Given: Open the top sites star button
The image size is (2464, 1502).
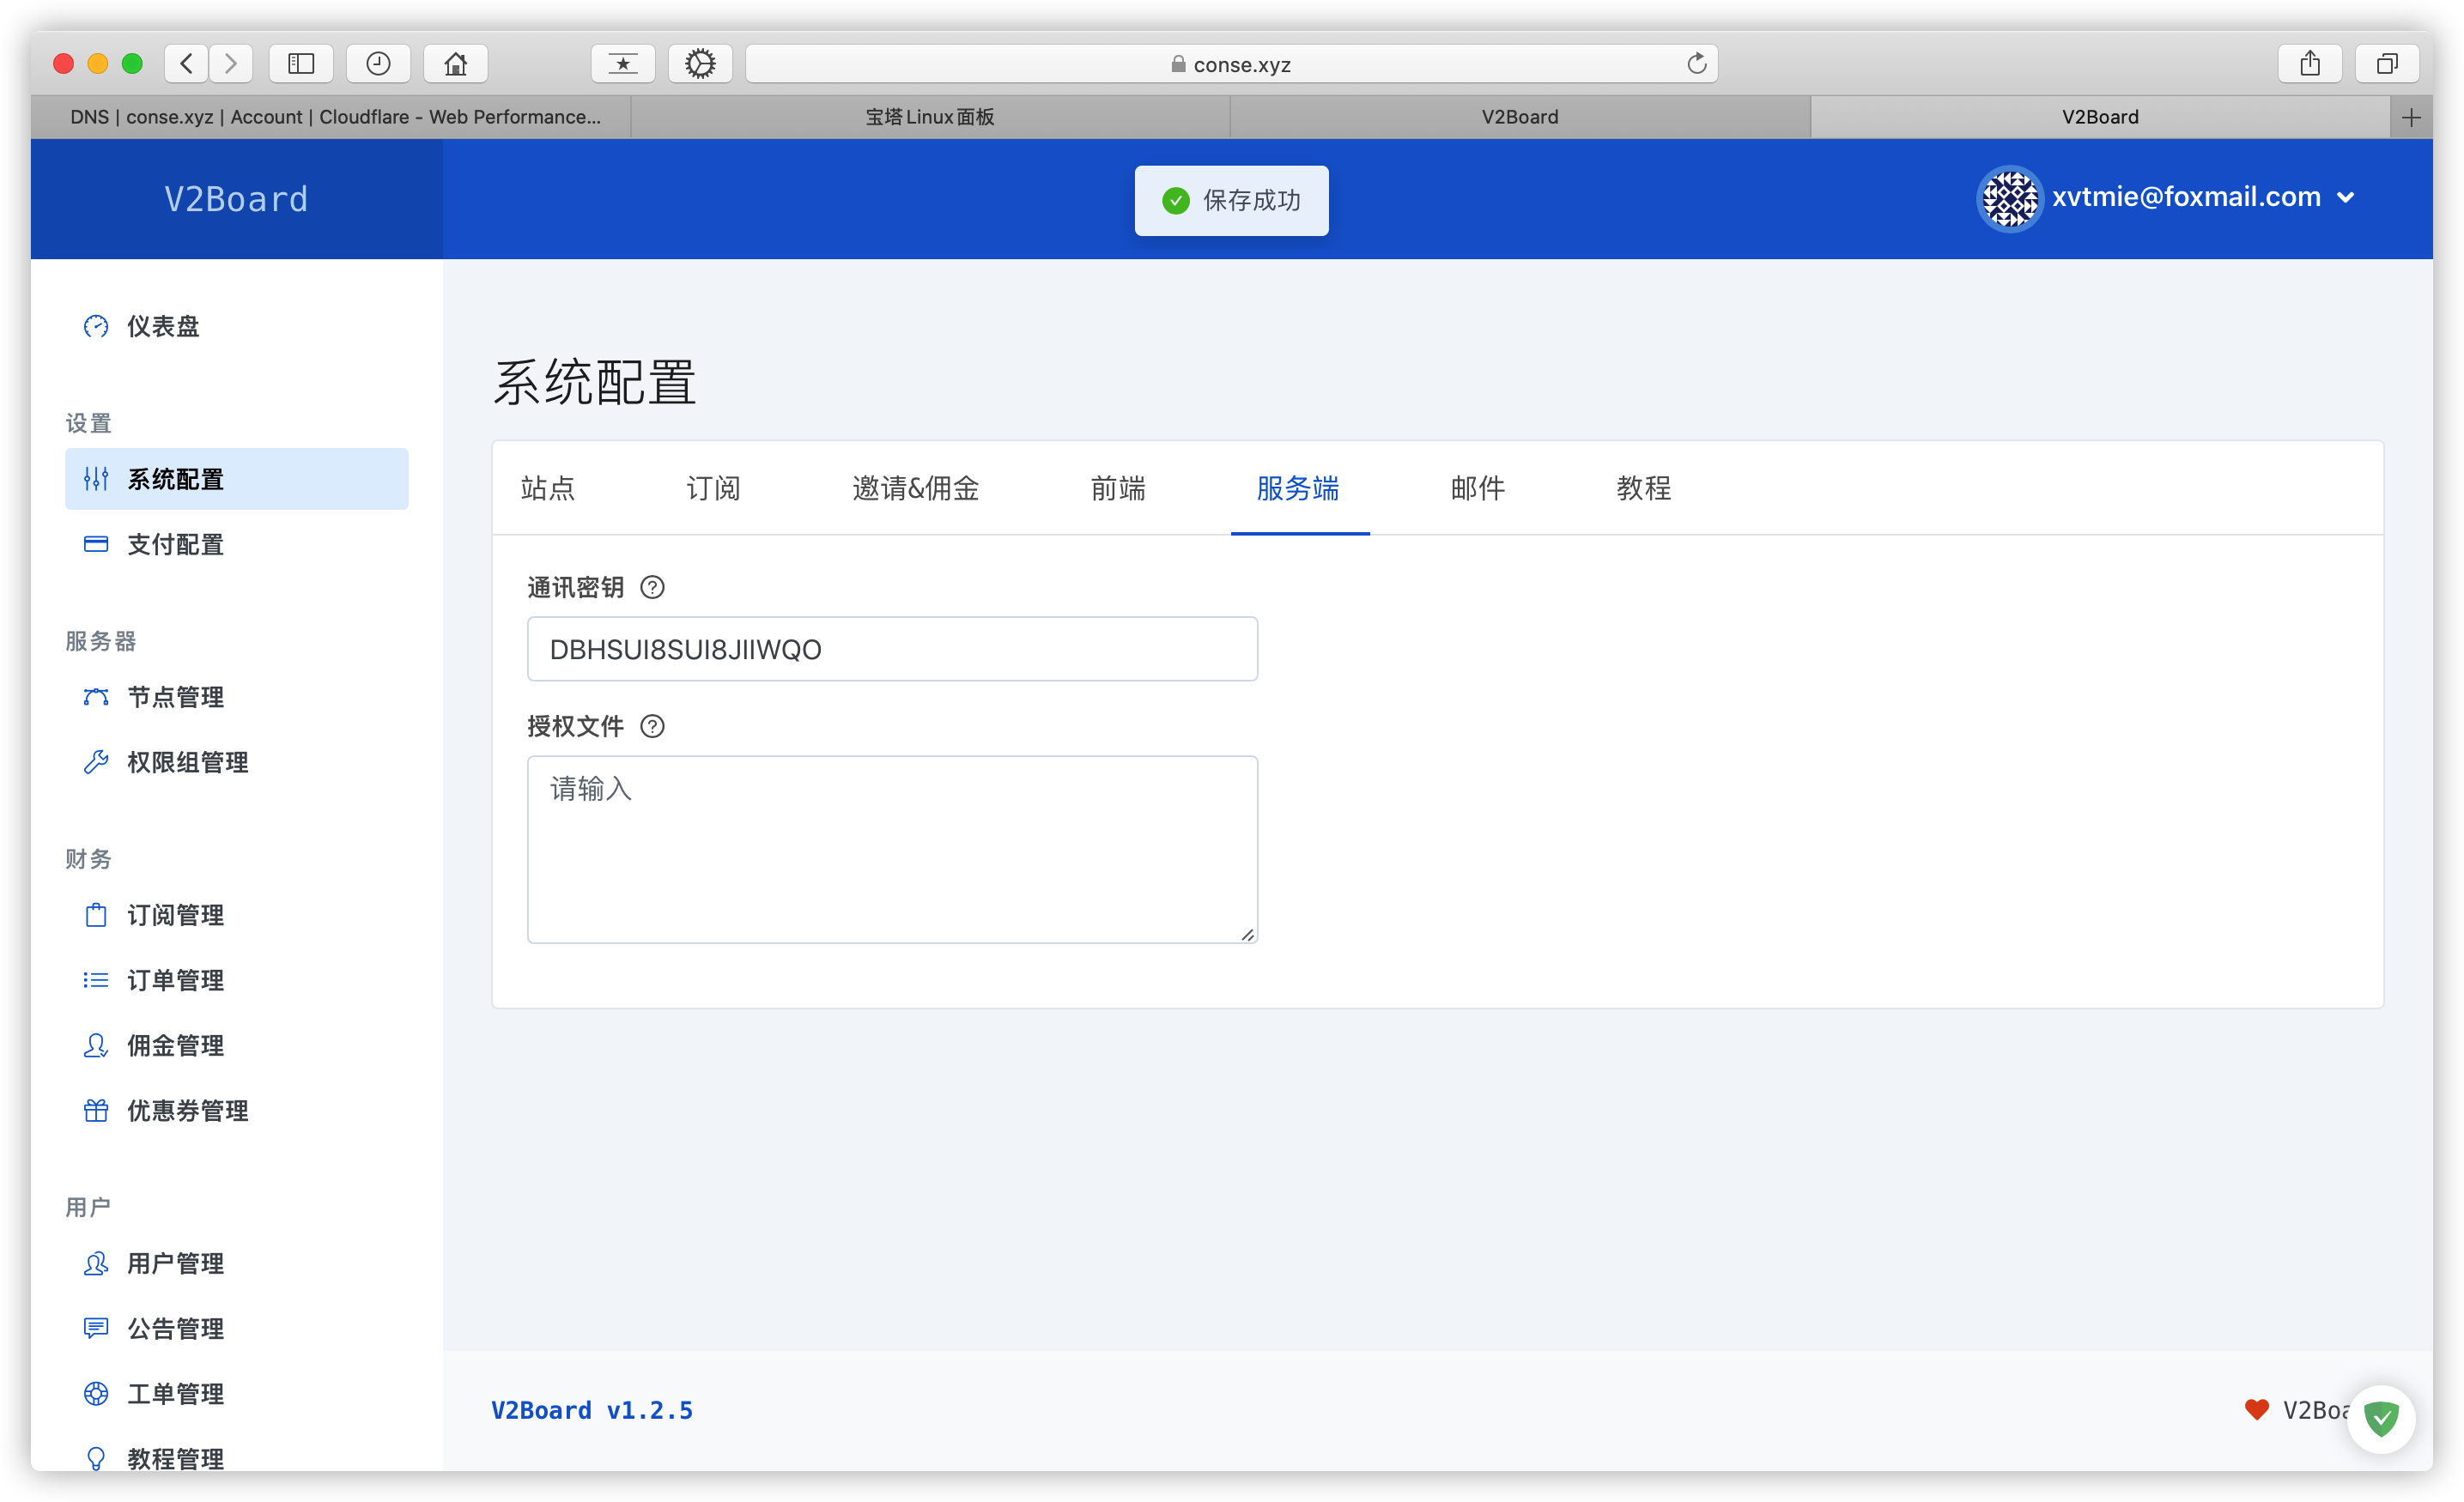Looking at the screenshot, I should tap(623, 64).
